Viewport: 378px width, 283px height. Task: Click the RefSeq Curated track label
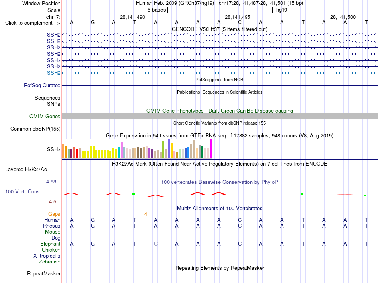42,85
